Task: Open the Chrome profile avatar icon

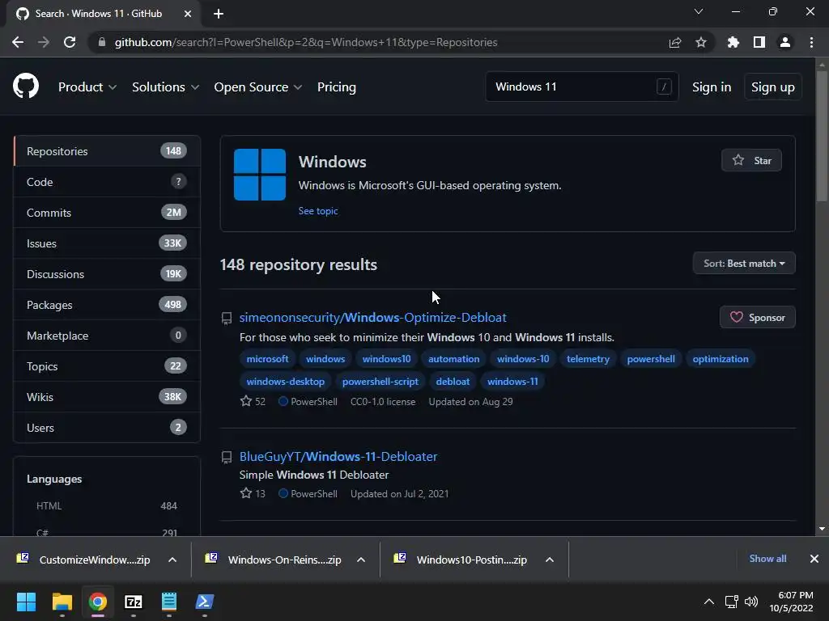Action: coord(785,42)
